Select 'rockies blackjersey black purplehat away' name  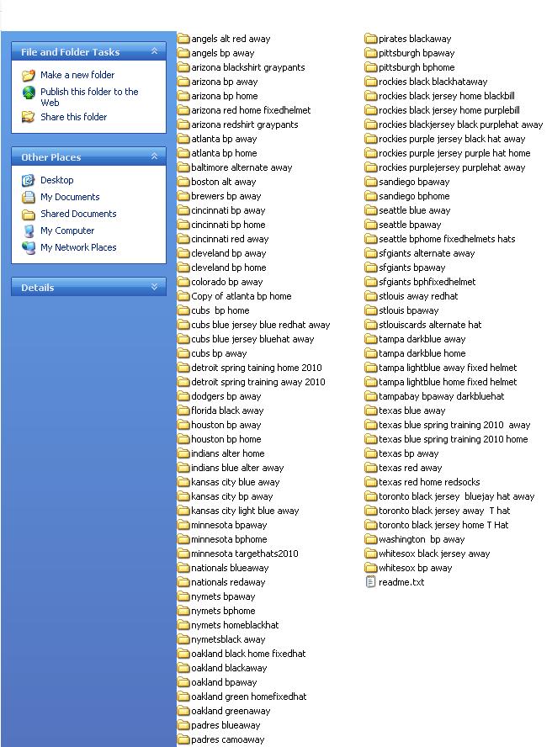click(x=460, y=124)
